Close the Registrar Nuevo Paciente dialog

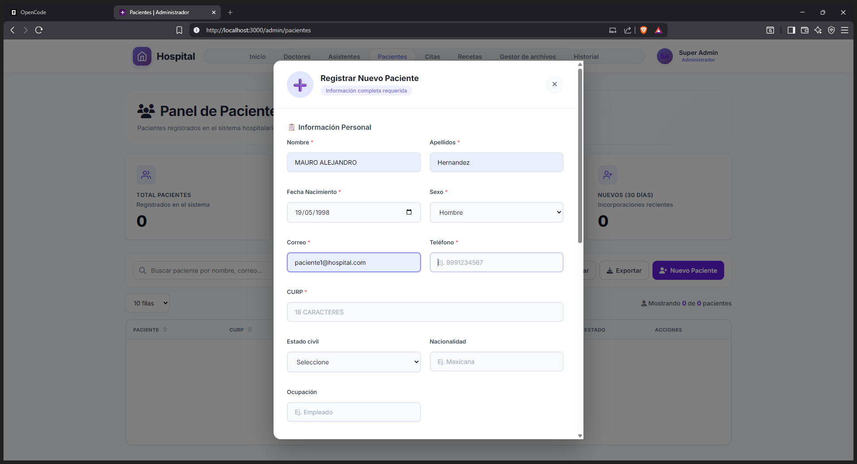point(554,84)
